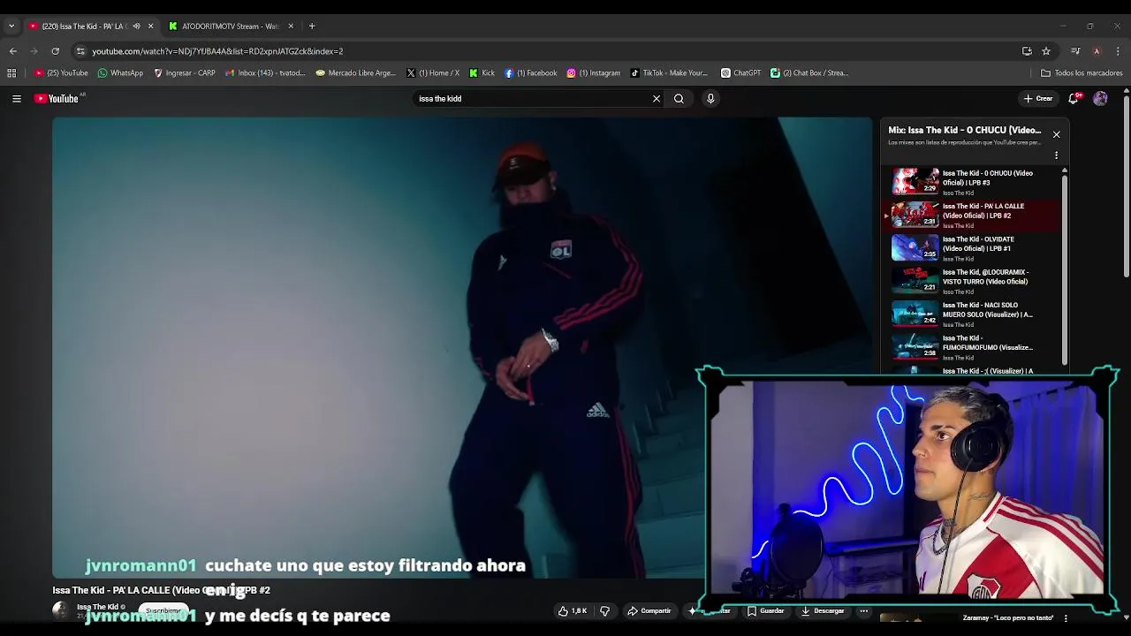The height and width of the screenshot is (636, 1131).
Task: Open the Mercado Libre bookmark
Action: coord(356,73)
